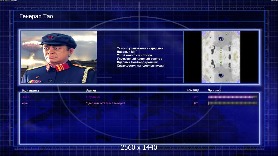
Task: Select the unnumbered bottom start position on map
Action: pos(221,75)
